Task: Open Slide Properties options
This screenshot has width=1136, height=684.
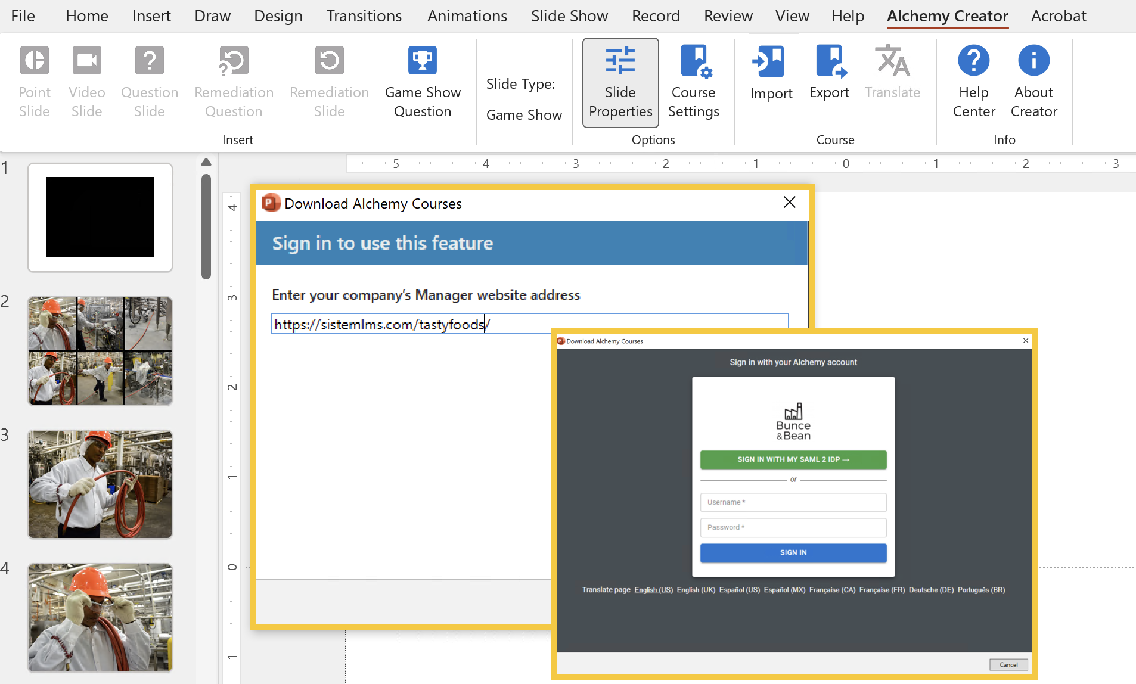Action: 620,83
